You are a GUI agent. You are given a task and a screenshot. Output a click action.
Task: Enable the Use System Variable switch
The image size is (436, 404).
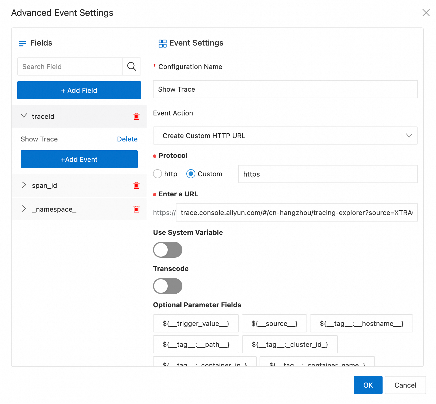point(168,250)
